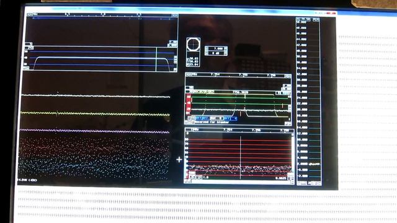Click the 0.0625 value in baseband graph
The width and height of the screenshot is (397, 223).
(280, 178)
